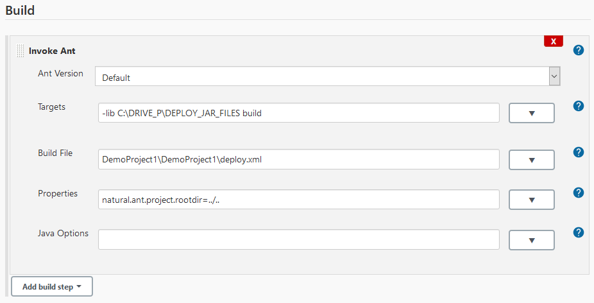Screen dimensions: 594x303
Task: Click the Build File path input
Action: click(298, 159)
